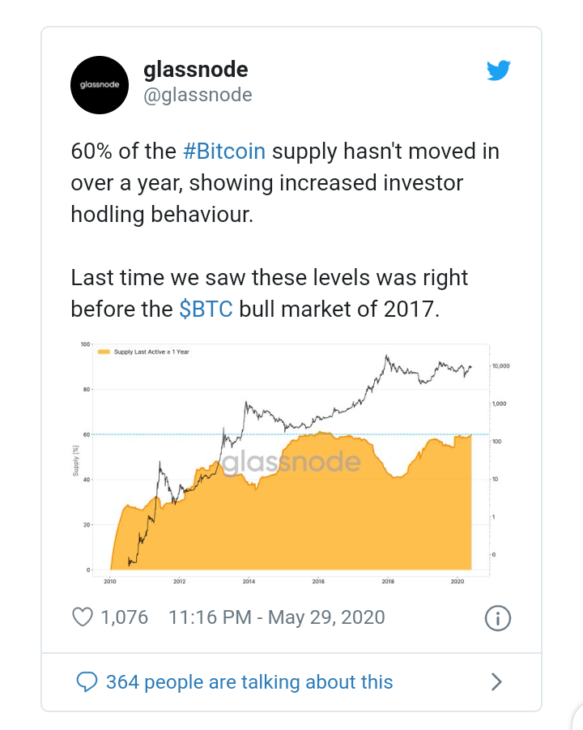The width and height of the screenshot is (583, 730).
Task: Expand conversation with right chevron arrow
Action: pyautogui.click(x=496, y=682)
